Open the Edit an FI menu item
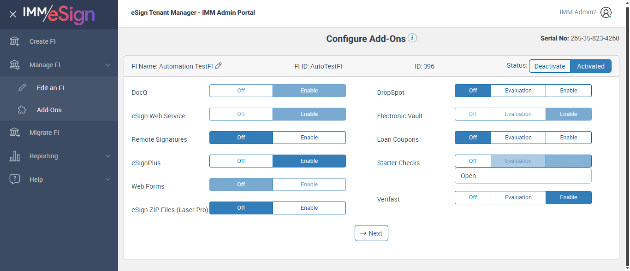 [50, 87]
